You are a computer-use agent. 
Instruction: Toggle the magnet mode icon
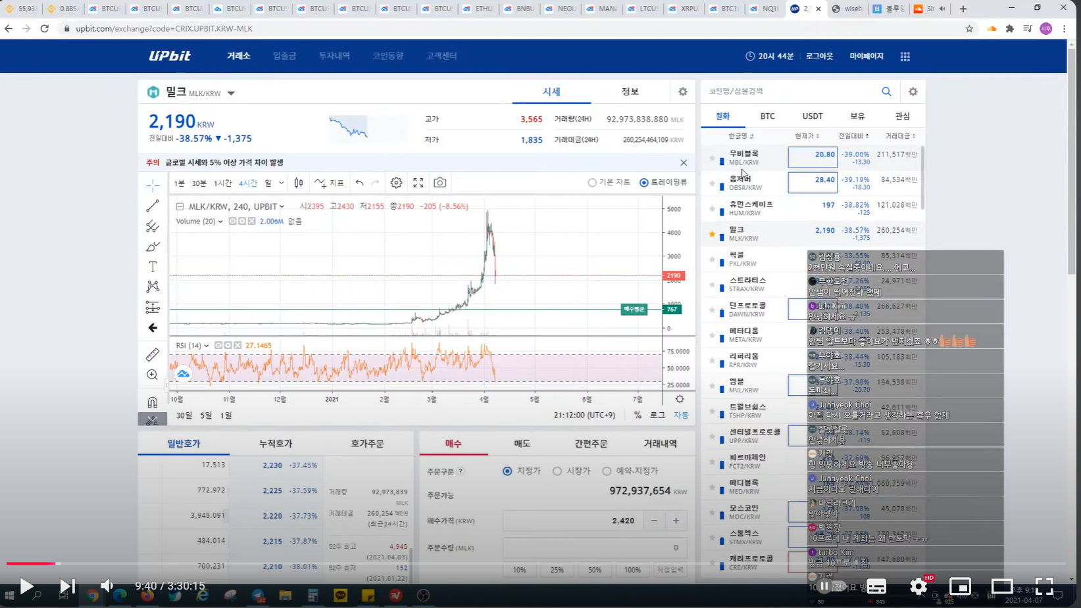click(152, 402)
